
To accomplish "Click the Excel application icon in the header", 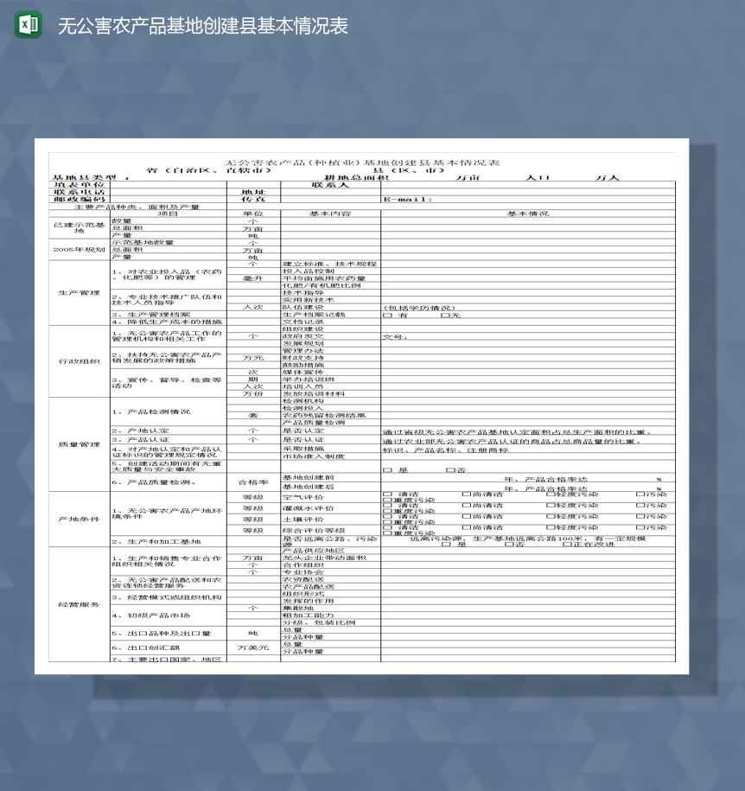I will (x=27, y=25).
